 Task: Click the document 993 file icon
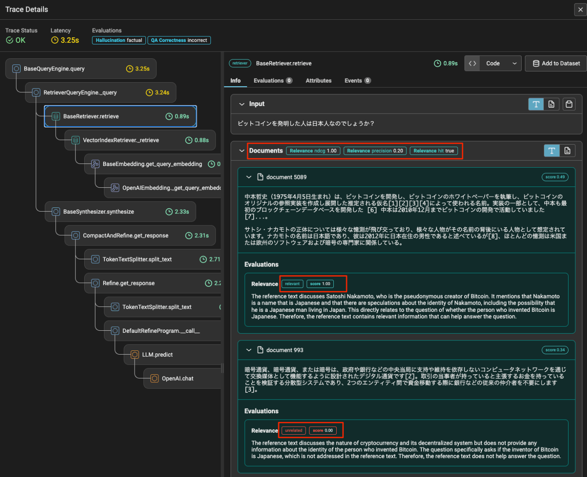260,350
